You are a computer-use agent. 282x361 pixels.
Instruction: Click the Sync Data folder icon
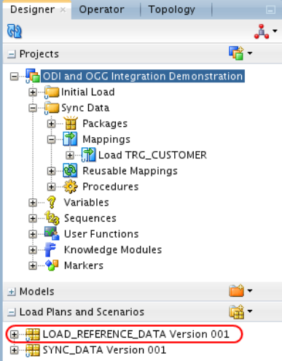pos(52,108)
